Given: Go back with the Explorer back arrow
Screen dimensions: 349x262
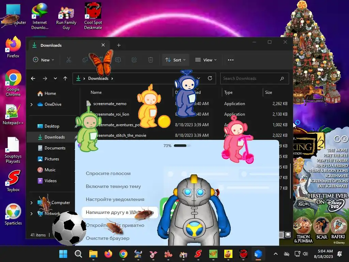Looking at the screenshot, I should click(x=33, y=78).
